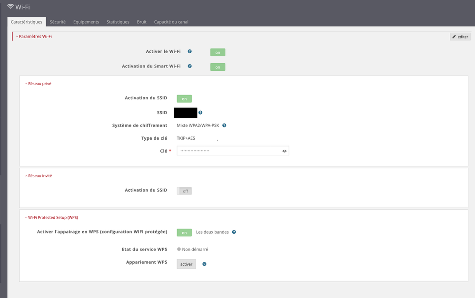This screenshot has height=298, width=475.
Task: Show the Wi-Fi key with the eye icon
Action: (284, 151)
